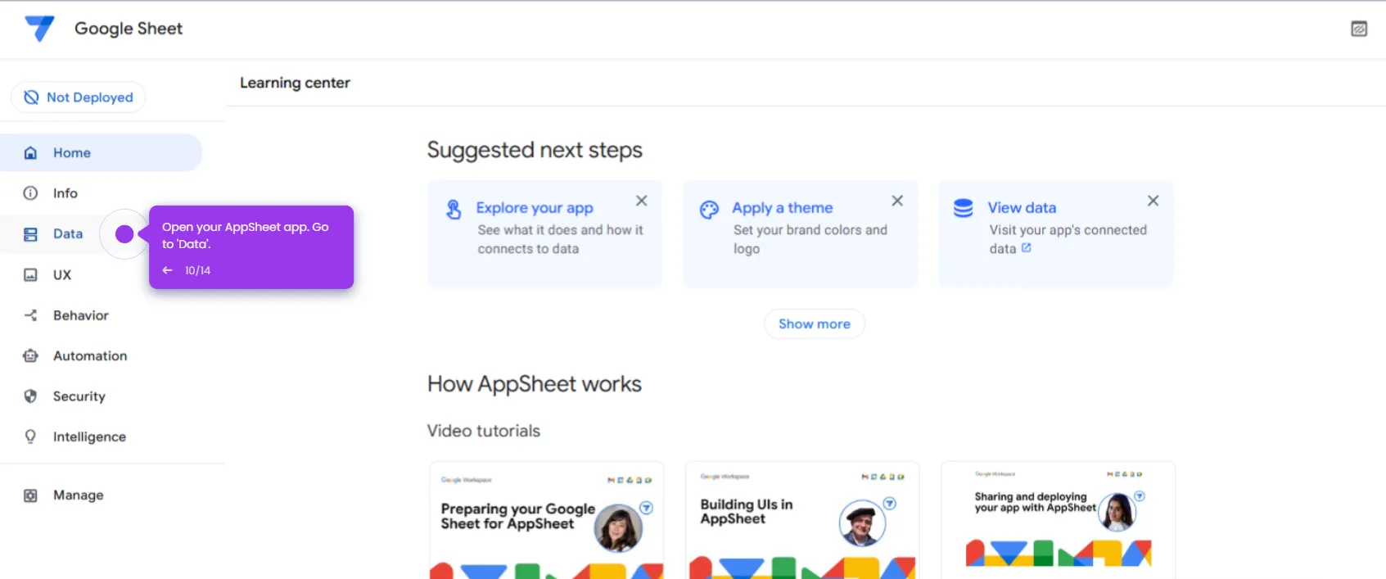
Task: Click the Info circle icon
Action: click(30, 193)
